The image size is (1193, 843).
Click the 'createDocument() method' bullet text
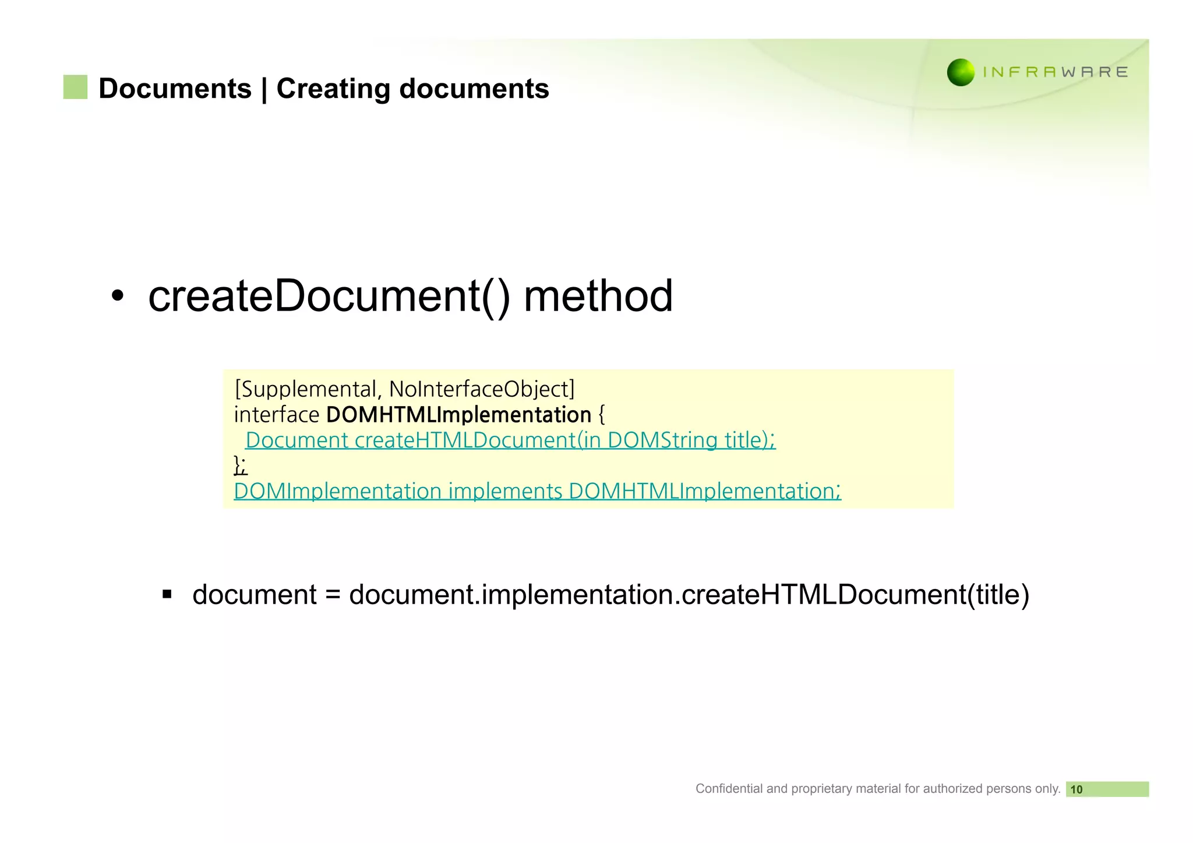point(410,296)
